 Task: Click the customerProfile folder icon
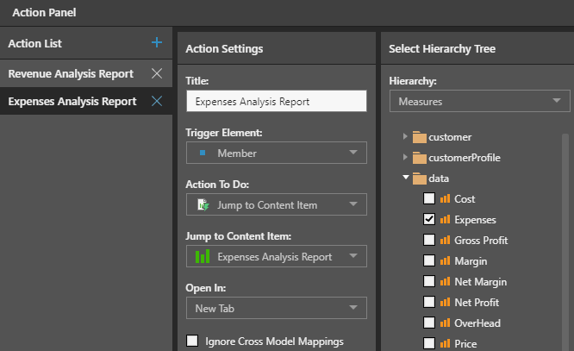(x=419, y=158)
